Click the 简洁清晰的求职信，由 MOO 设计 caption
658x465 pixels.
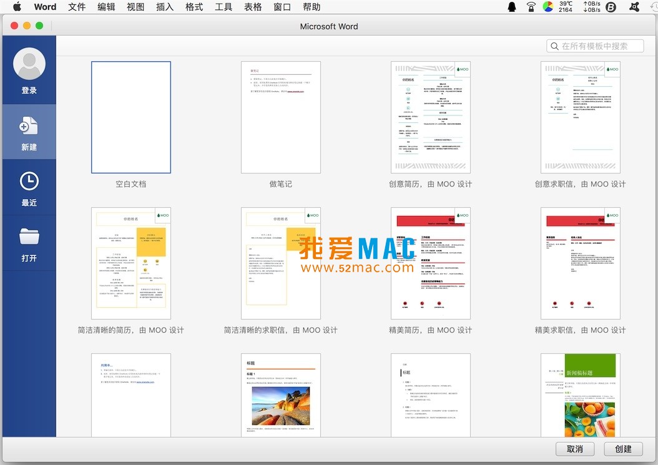pos(281,330)
